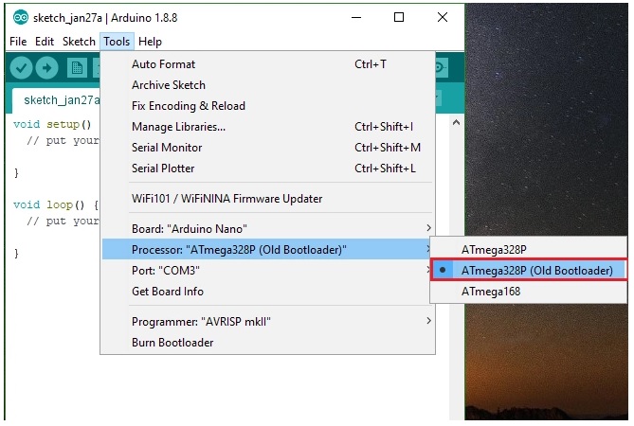
Task: Open the File menu
Action: pos(18,42)
